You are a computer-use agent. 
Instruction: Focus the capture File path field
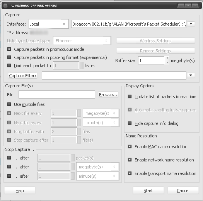coord(57,95)
